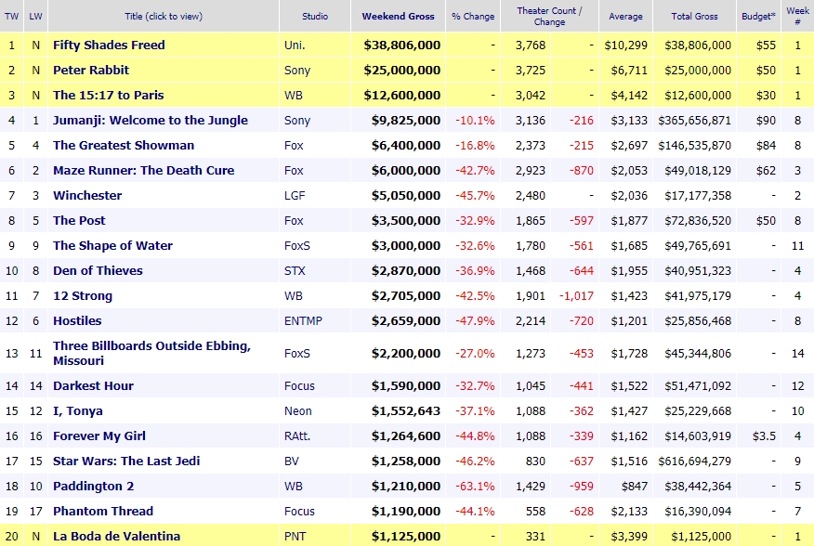The height and width of the screenshot is (546, 814).
Task: Click FoxS studio for The Shape of Water
Action: pos(297,245)
